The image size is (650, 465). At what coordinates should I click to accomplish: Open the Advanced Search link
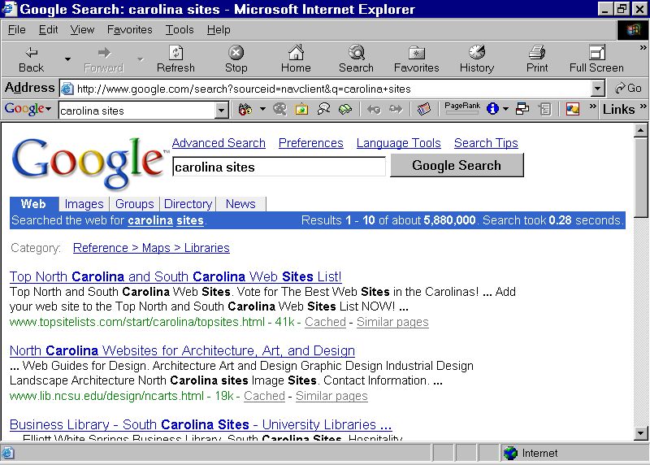219,143
